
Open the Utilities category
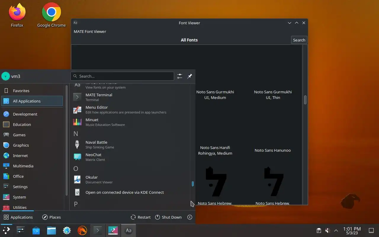coord(32,207)
